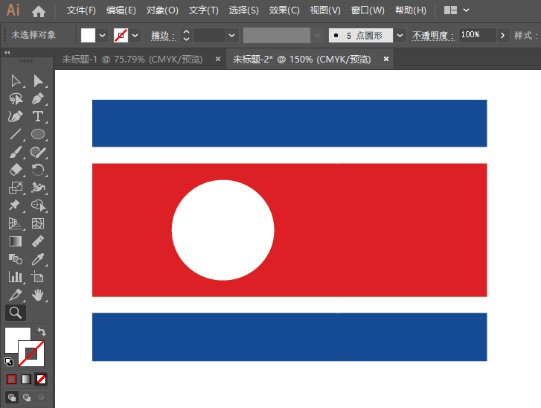Select the Puppet Warp pin tool
Screen dimensions: 541x408
[14, 205]
